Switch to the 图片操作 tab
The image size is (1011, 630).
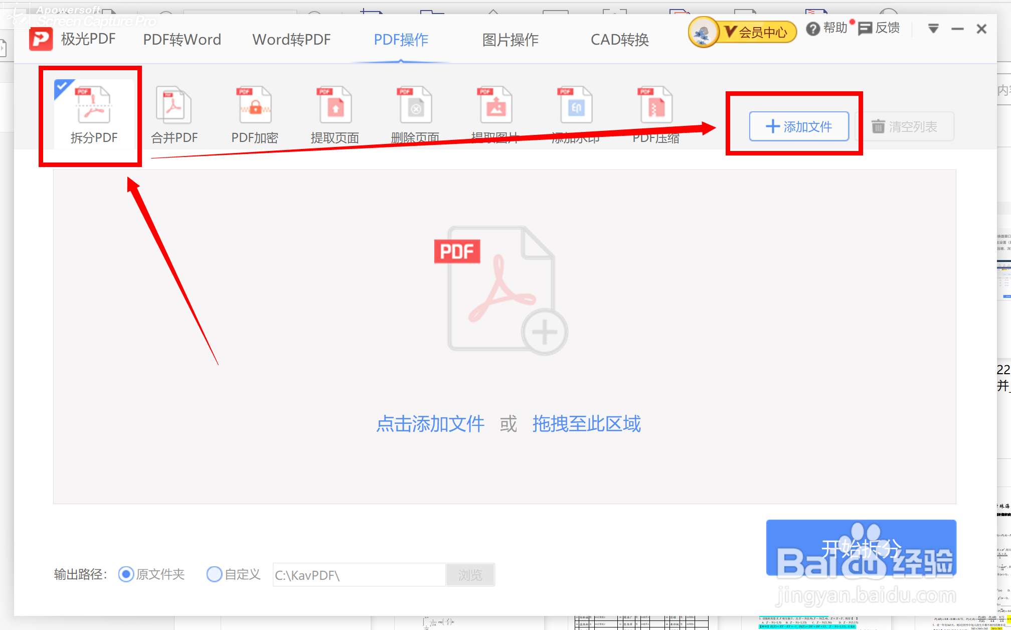511,40
